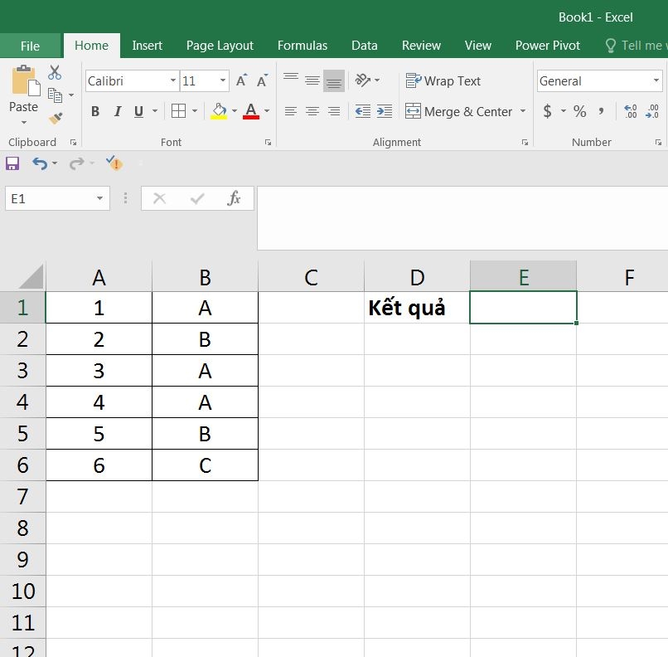668x657 pixels.
Task: Decrease font size with small A icon
Action: [263, 80]
